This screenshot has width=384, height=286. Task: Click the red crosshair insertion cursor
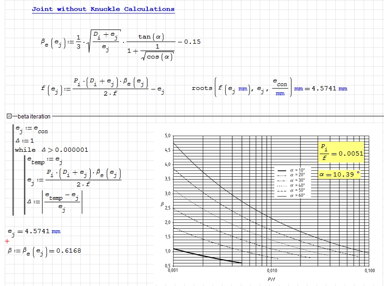[7, 241]
